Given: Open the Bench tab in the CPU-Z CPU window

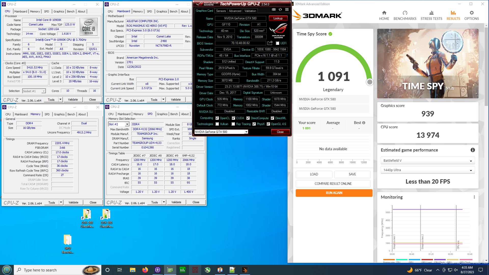Looking at the screenshot, I should 71,11.
